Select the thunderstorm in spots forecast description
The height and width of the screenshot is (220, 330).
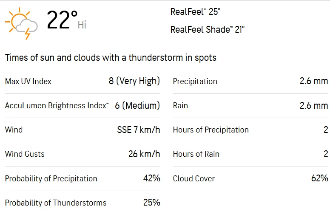111,57
